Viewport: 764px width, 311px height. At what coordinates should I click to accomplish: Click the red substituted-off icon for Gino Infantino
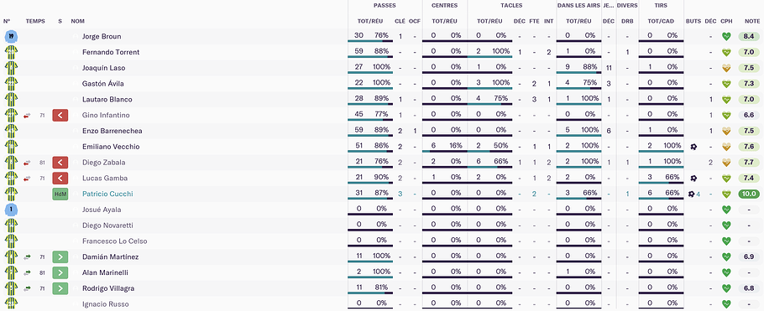pyautogui.click(x=60, y=116)
